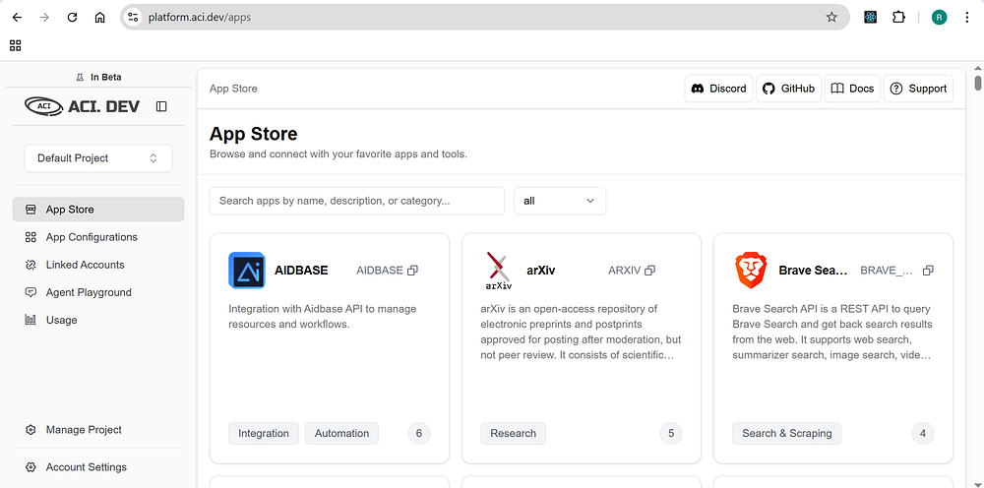Screen dimensions: 984x488
Task: Click the page vertical scrollbar thumb
Action: [978, 83]
